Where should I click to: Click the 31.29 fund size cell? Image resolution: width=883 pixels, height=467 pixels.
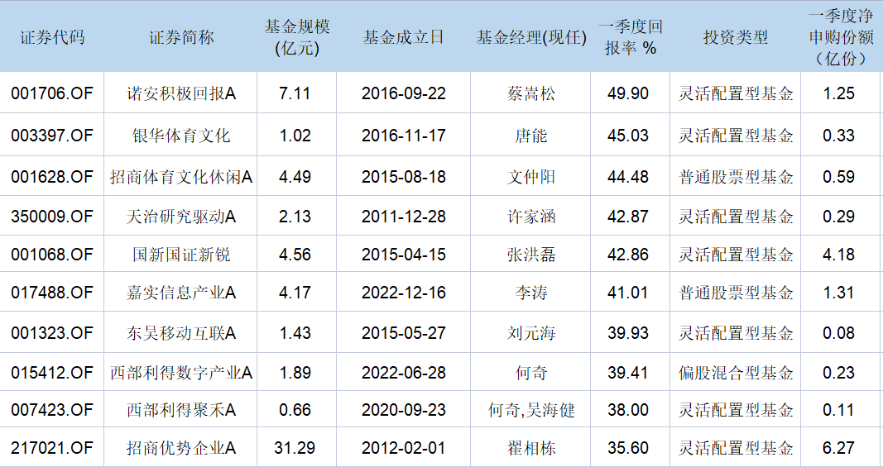pos(296,448)
